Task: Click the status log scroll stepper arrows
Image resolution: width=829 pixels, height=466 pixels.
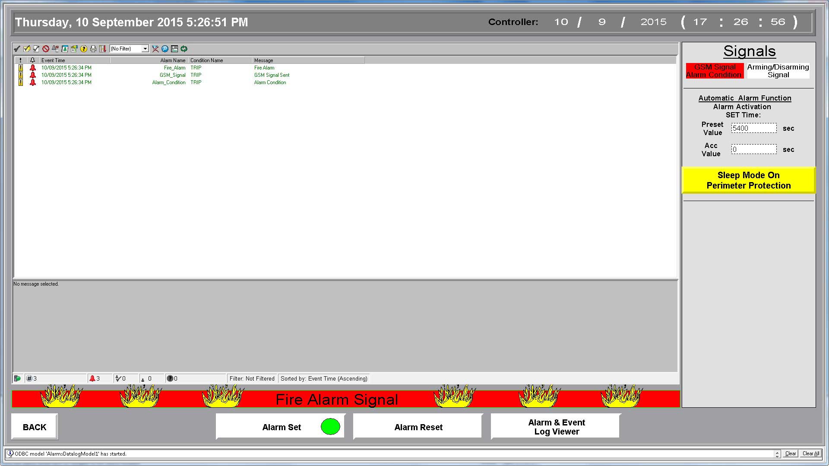Action: [x=777, y=453]
